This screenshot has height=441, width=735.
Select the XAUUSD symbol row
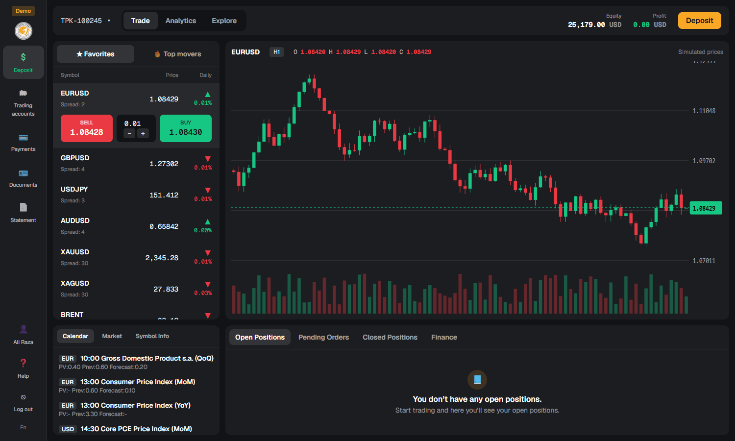[136, 258]
